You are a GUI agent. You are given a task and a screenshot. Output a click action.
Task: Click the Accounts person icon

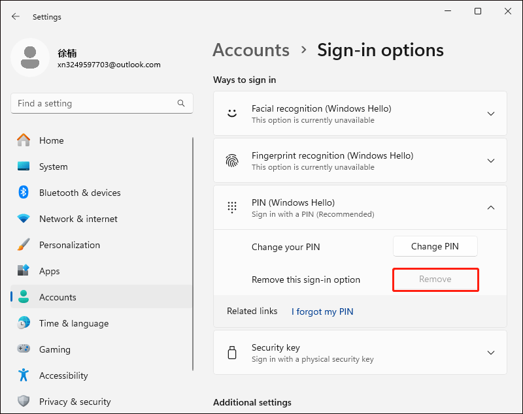click(x=24, y=296)
